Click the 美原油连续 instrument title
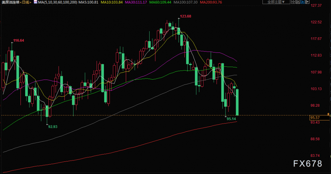Image resolution: width=331 pixels, height=174 pixels. point(10,2)
